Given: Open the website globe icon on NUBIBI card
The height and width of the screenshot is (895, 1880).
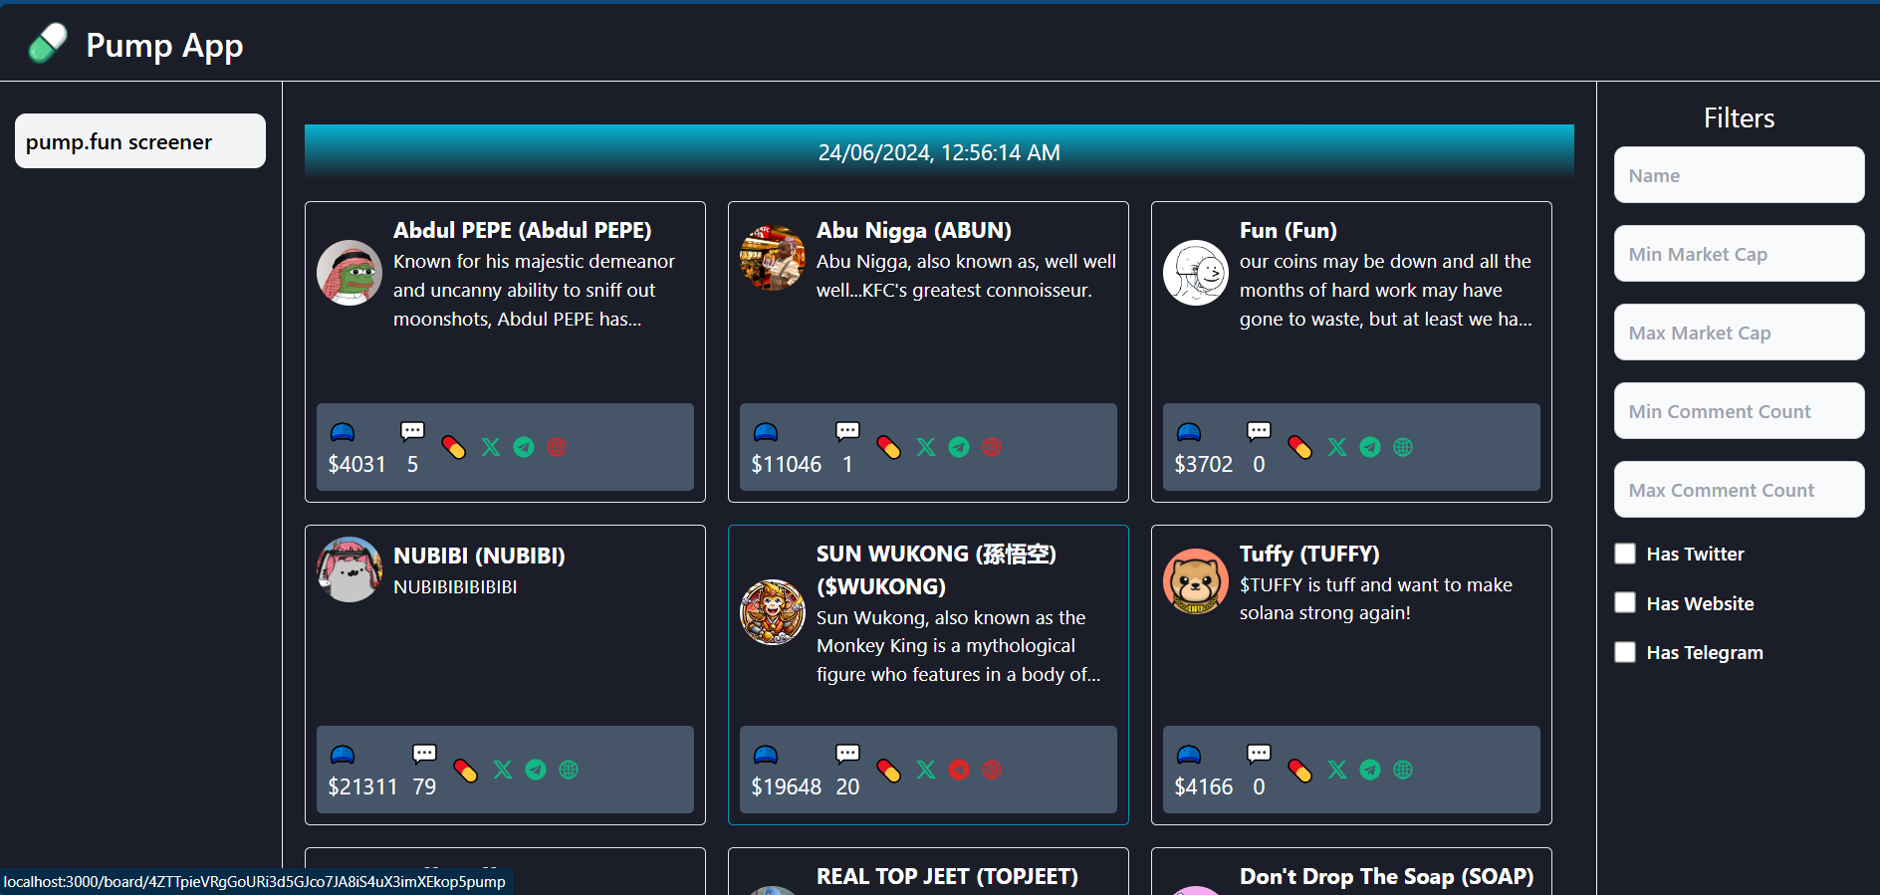Looking at the screenshot, I should (569, 770).
